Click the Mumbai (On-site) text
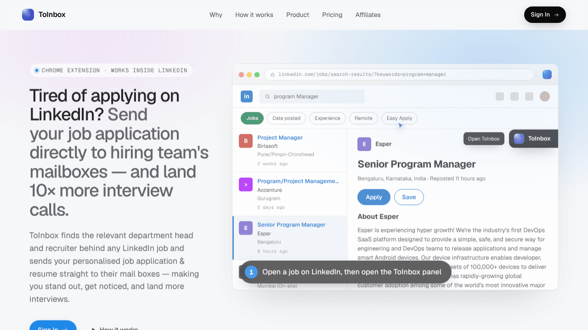 [x=277, y=286]
